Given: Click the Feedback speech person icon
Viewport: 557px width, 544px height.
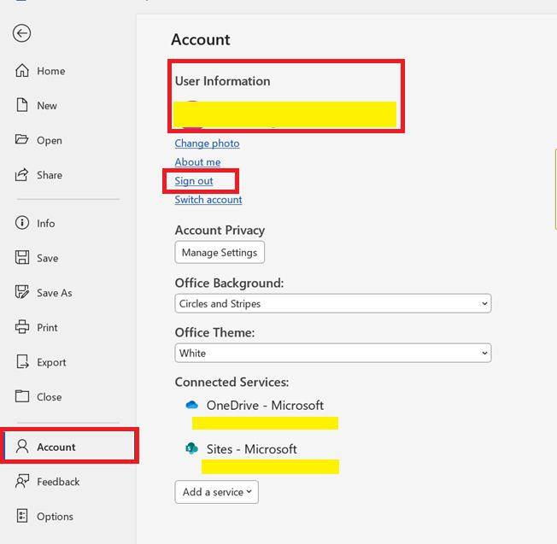Looking at the screenshot, I should tap(22, 481).
